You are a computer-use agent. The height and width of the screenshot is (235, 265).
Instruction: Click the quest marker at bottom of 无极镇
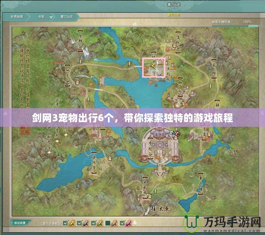click(x=149, y=196)
